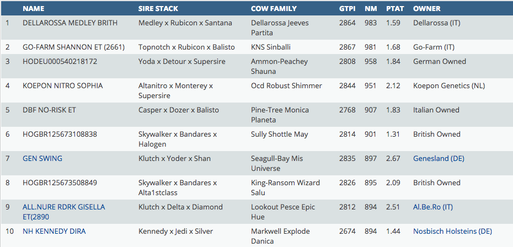Viewport: 513px width, 247px height.
Task: Open Nosbisch Holsteins (DE) owner link
Action: point(452,232)
